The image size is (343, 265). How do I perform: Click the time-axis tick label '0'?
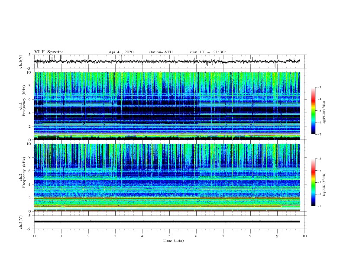pyautogui.click(x=34, y=236)
